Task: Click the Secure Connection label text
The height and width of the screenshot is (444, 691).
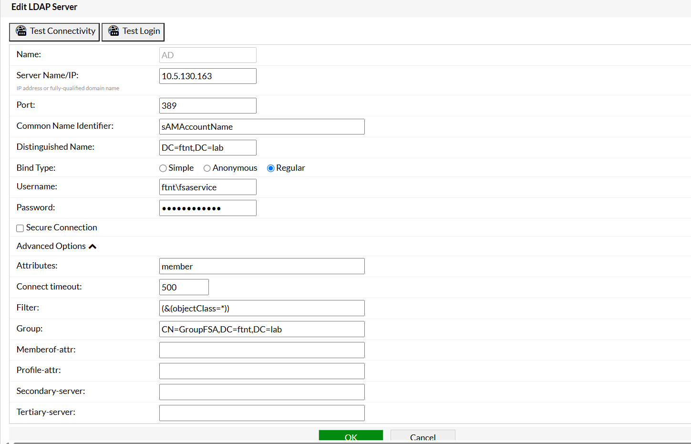Action: (62, 227)
